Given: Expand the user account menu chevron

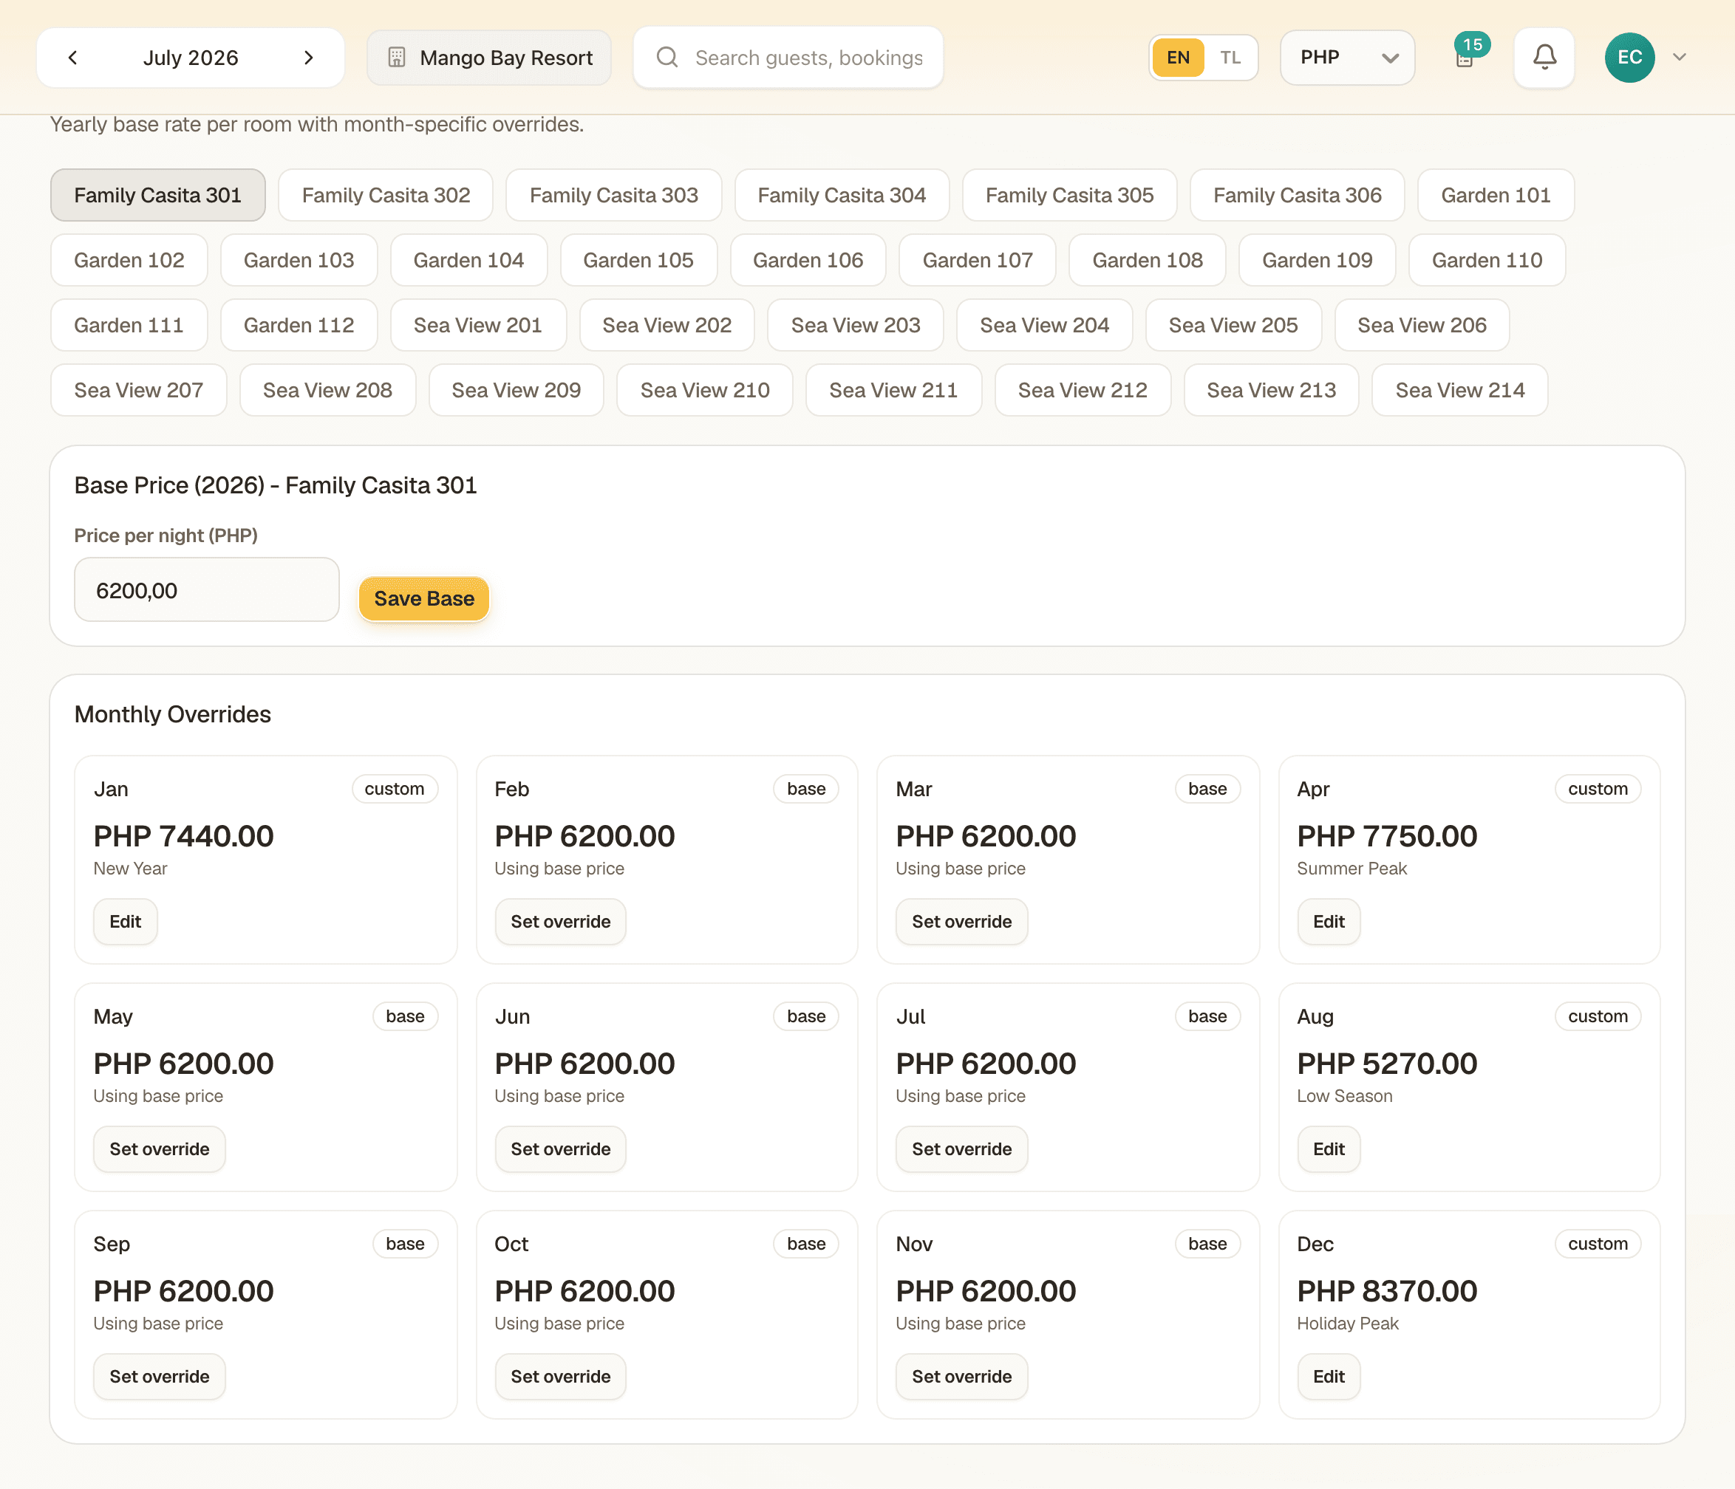Looking at the screenshot, I should tap(1679, 57).
